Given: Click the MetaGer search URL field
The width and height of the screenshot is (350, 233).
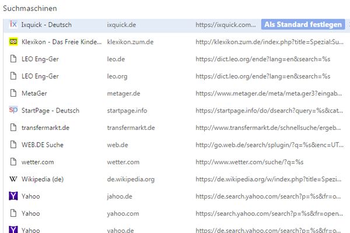Looking at the screenshot, I should coord(269,93).
